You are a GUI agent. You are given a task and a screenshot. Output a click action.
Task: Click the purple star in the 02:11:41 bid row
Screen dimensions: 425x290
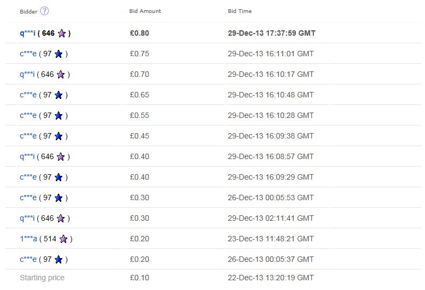[x=61, y=219]
